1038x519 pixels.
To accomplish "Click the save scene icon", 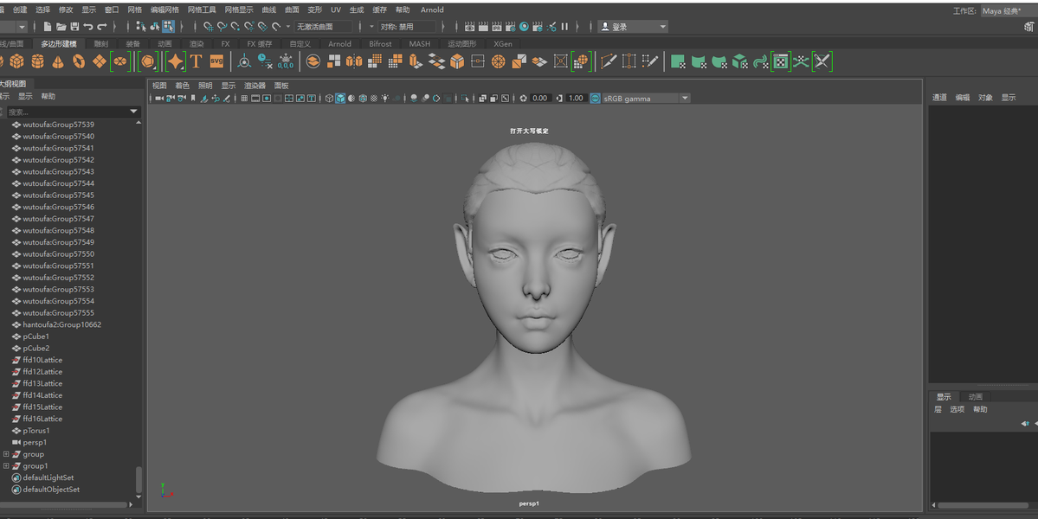I will 74,27.
